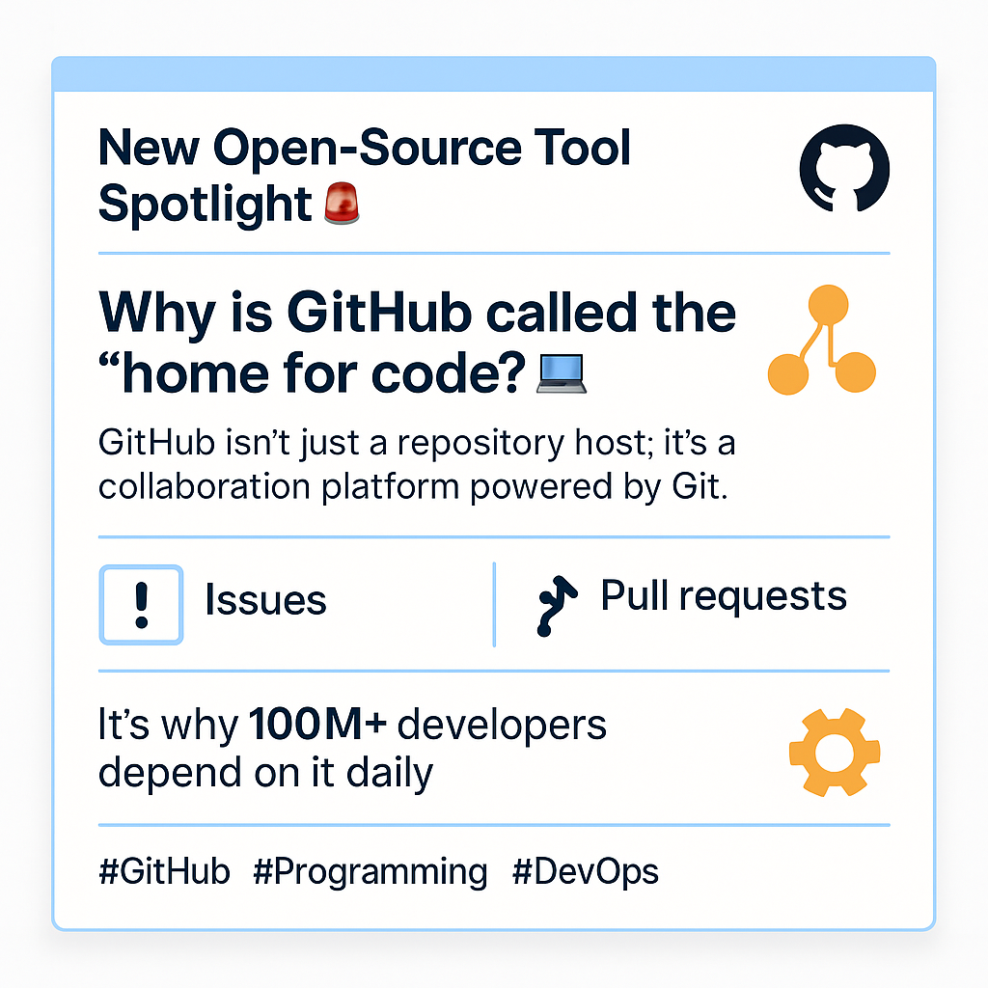The width and height of the screenshot is (988, 988).
Task: Click "collaboration platform powered by Git" text
Action: pyautogui.click(x=410, y=487)
